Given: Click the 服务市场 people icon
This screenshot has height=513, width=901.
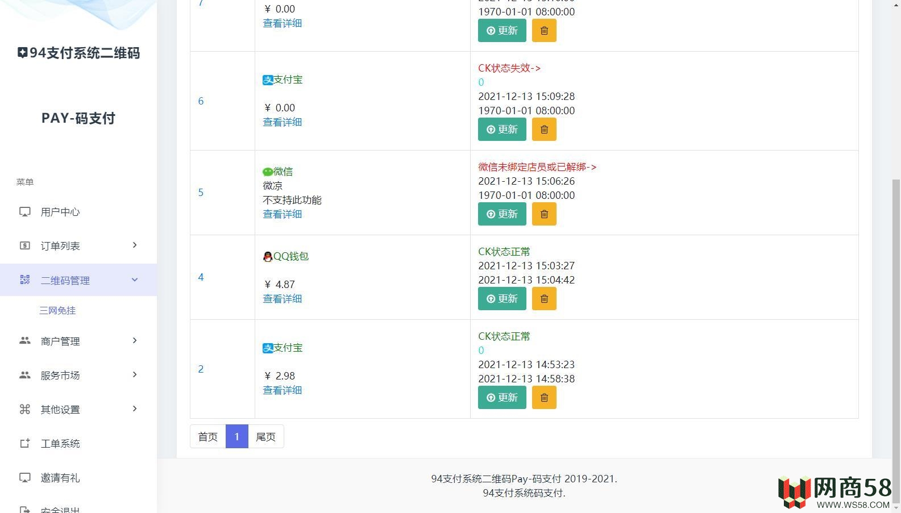Looking at the screenshot, I should pos(24,375).
